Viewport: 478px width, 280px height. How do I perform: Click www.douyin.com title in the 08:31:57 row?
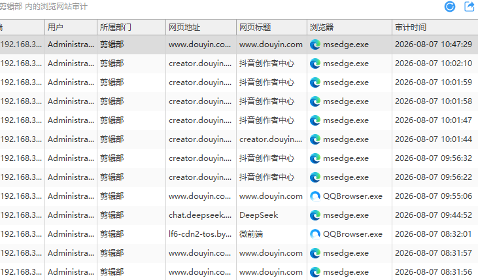tap(271, 253)
